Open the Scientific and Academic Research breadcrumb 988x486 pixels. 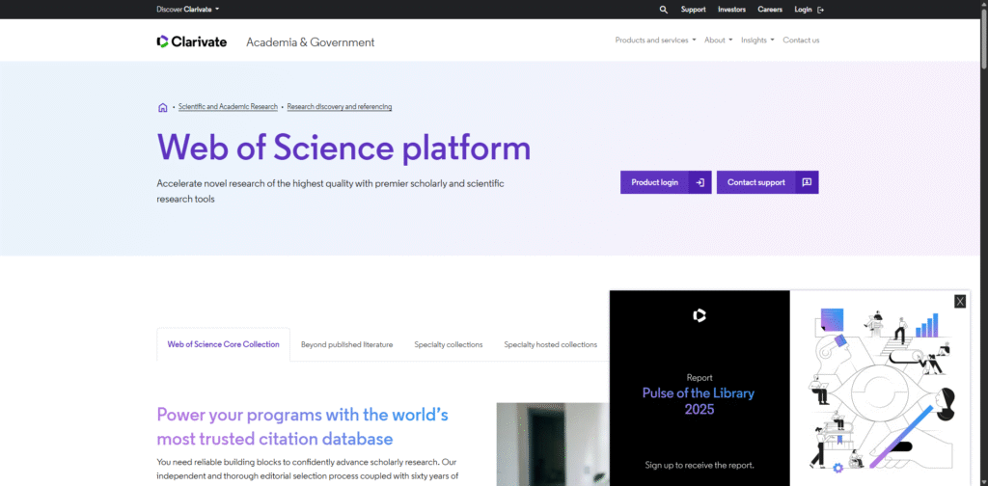[228, 107]
